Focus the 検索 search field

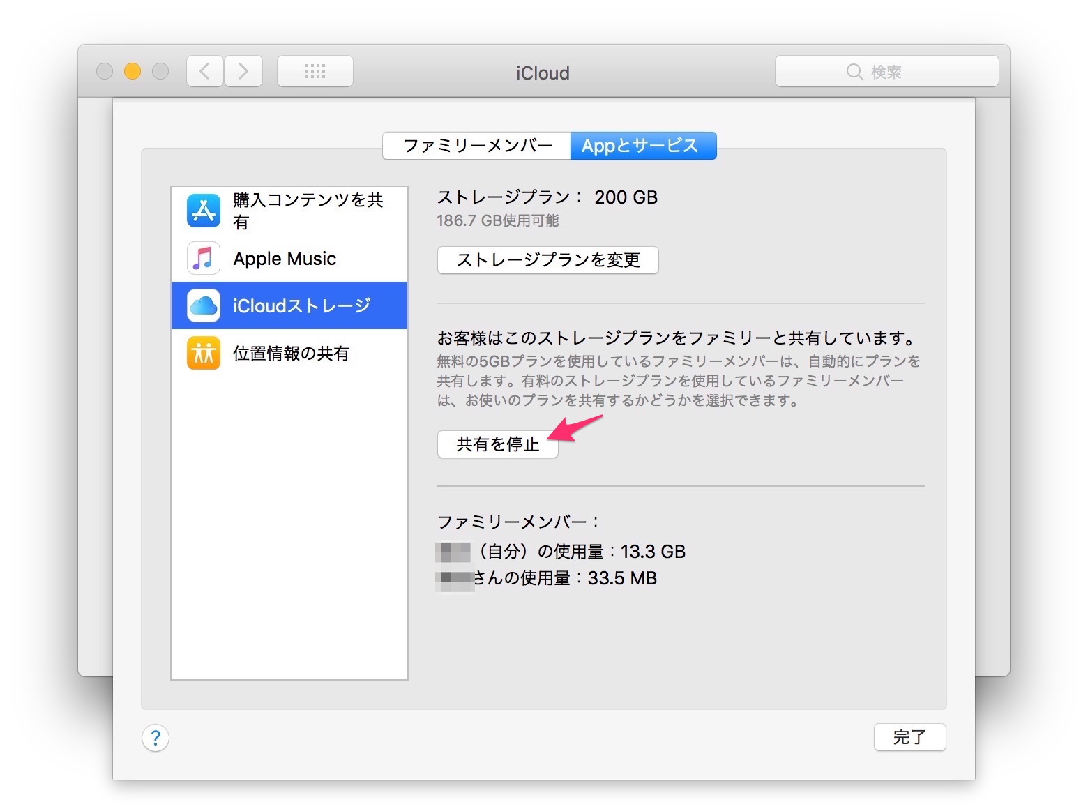pos(900,72)
